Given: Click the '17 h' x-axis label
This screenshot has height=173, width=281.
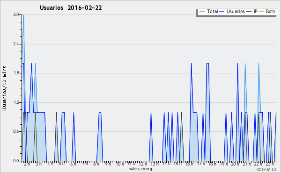Looking at the screenshot, I should [201, 164].
